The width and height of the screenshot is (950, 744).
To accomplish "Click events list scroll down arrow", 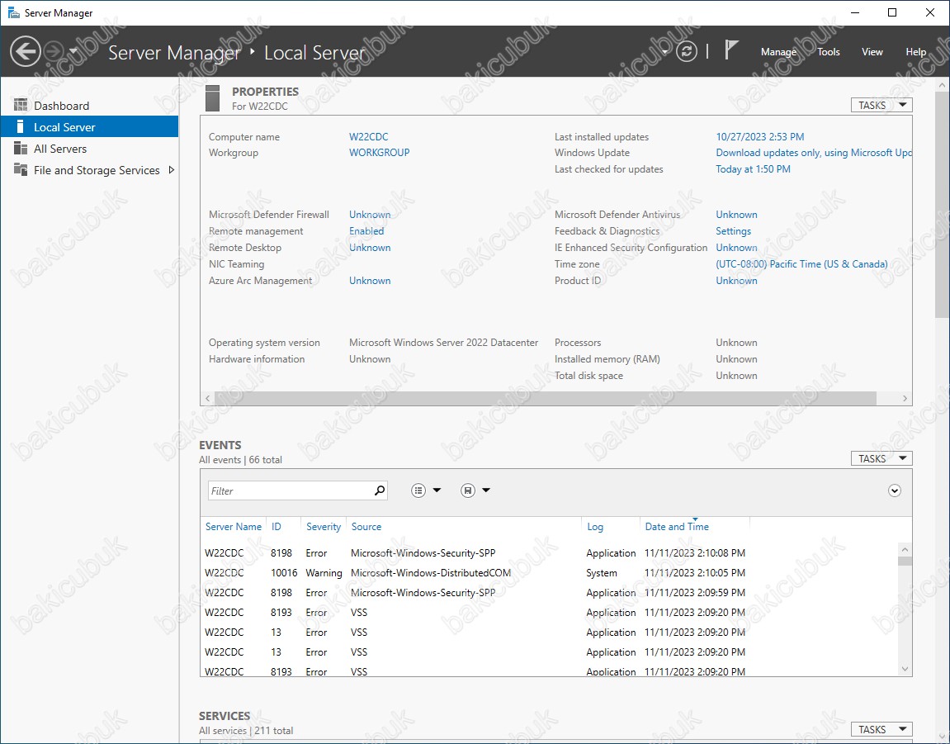I will (905, 669).
